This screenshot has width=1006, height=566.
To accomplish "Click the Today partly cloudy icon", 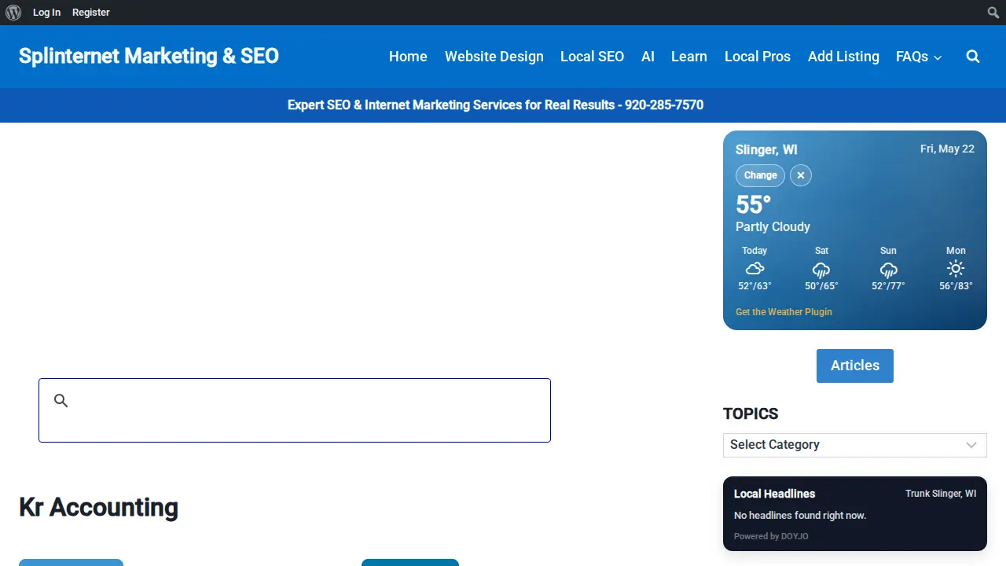I will click(754, 269).
